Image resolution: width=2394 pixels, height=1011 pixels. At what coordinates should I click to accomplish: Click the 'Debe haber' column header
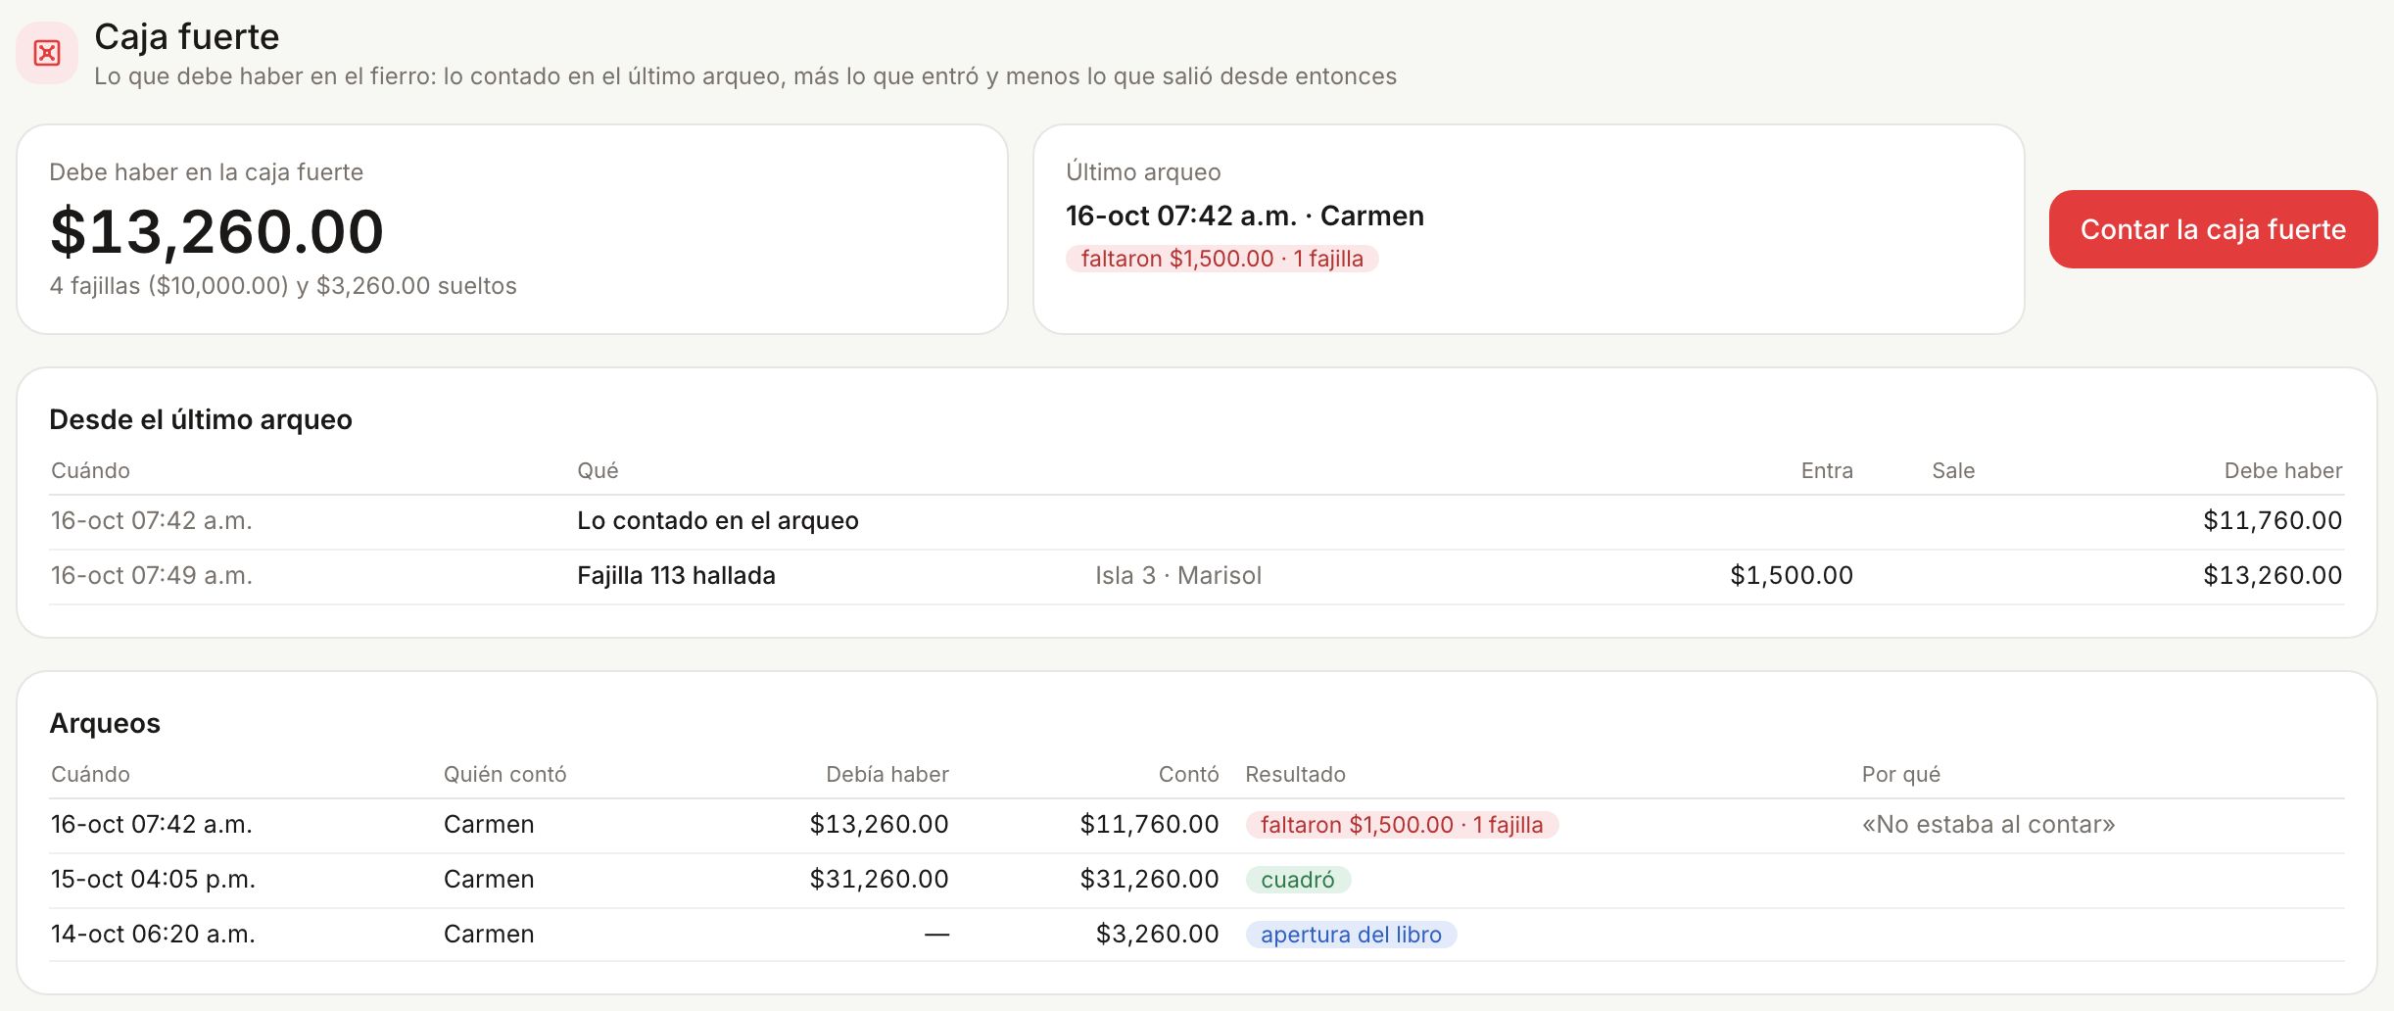2283,470
